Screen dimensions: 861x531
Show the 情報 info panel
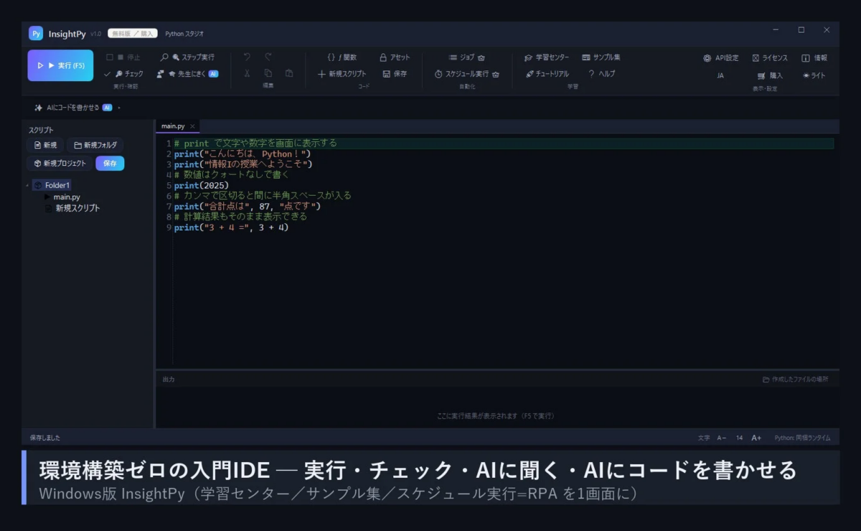tap(814, 58)
